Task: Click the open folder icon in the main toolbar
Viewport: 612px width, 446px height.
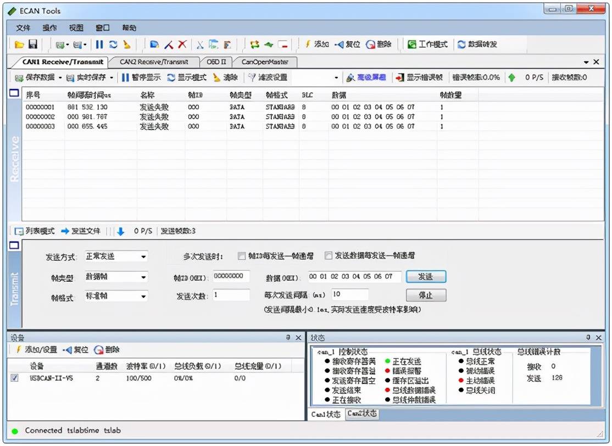Action: click(19, 44)
